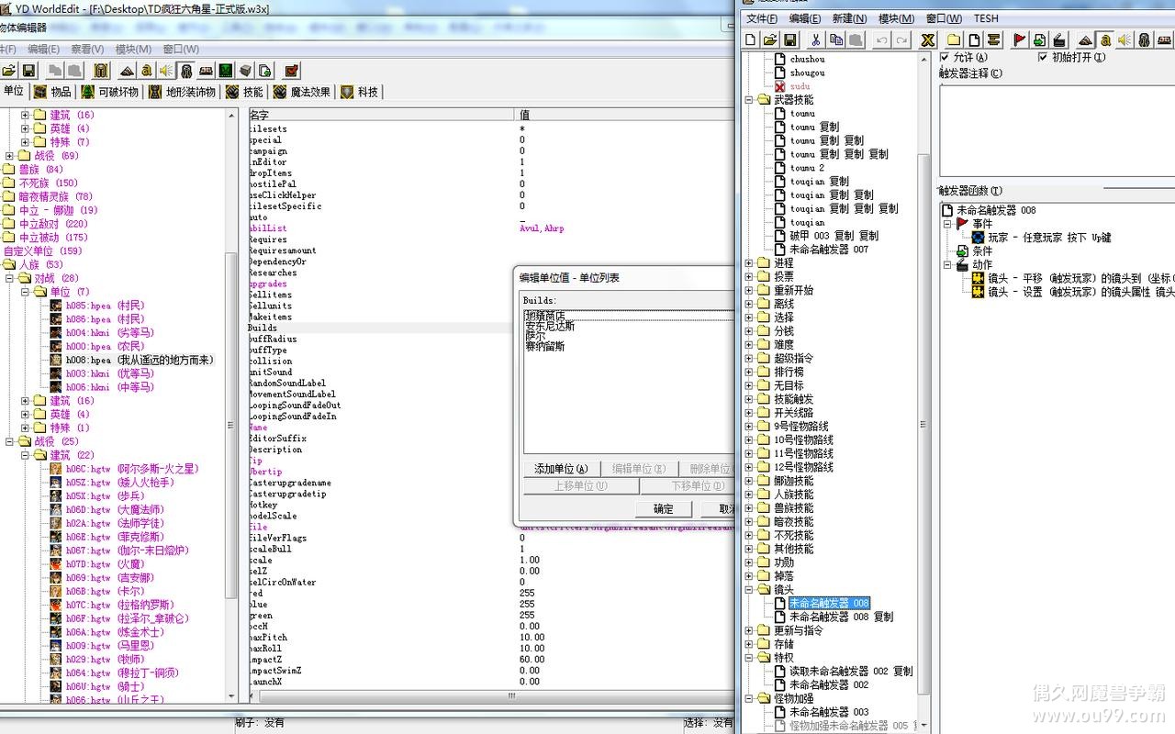This screenshot has width=1175, height=734.
Task: Click 确定 button in unit list dialog
Action: point(663,509)
